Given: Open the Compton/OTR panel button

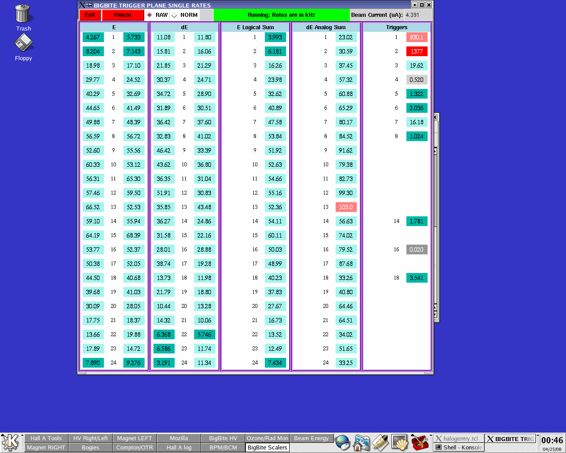Looking at the screenshot, I should click(x=135, y=448).
